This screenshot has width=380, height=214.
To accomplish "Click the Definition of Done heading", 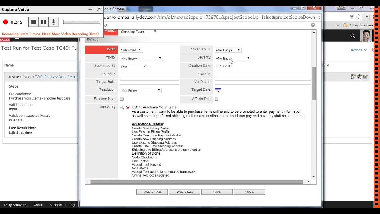I will 146,153.
